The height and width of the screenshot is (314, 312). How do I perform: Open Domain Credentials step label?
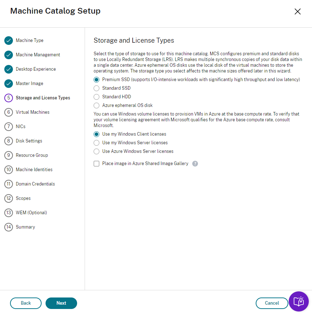[x=35, y=184]
